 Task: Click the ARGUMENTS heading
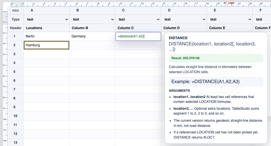(179, 91)
